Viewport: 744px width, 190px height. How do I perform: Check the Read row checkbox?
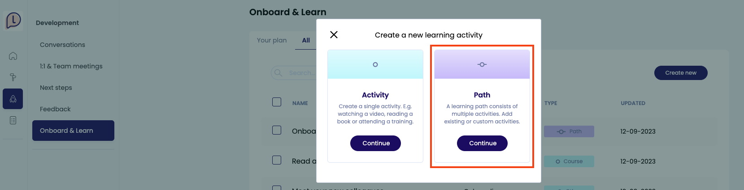[277, 160]
